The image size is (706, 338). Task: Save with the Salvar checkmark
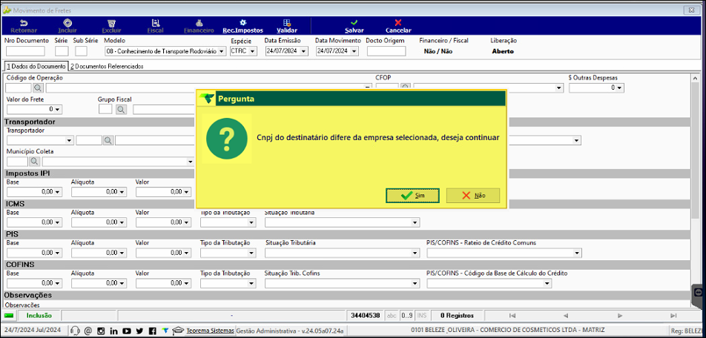[354, 26]
